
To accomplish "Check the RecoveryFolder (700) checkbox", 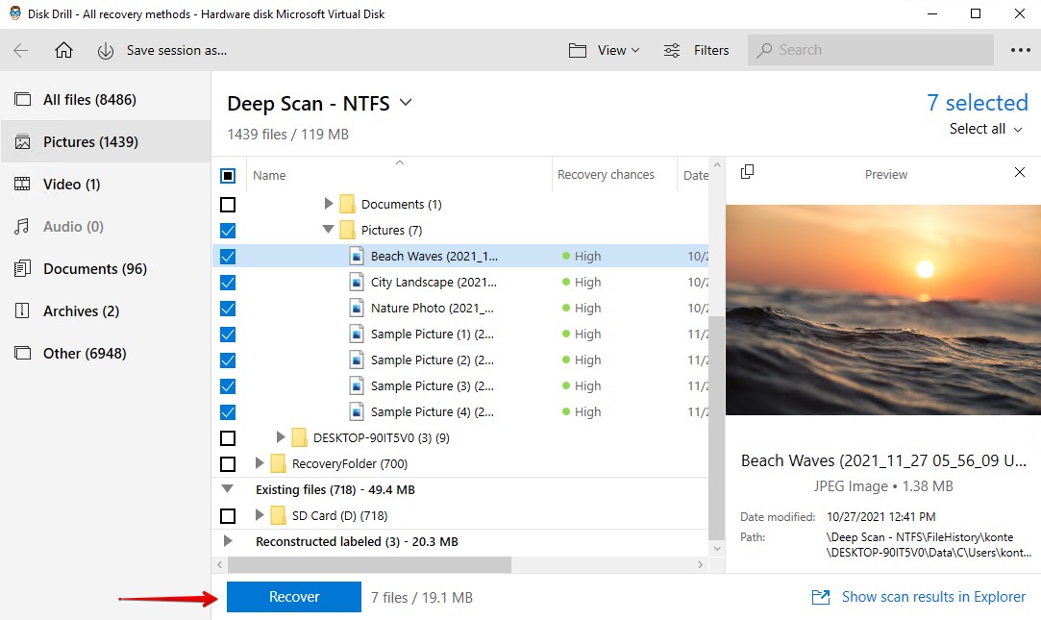I will pyautogui.click(x=228, y=464).
